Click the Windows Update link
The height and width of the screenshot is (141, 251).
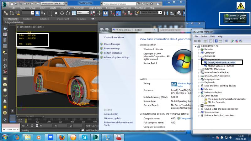click(112, 118)
